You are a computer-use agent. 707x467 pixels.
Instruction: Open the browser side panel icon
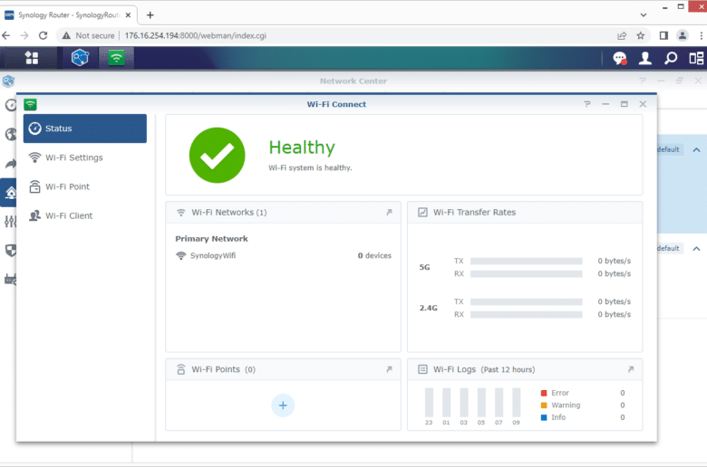[x=663, y=35]
